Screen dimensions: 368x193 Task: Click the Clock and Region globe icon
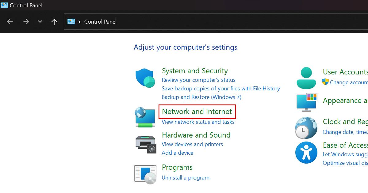coord(306,127)
